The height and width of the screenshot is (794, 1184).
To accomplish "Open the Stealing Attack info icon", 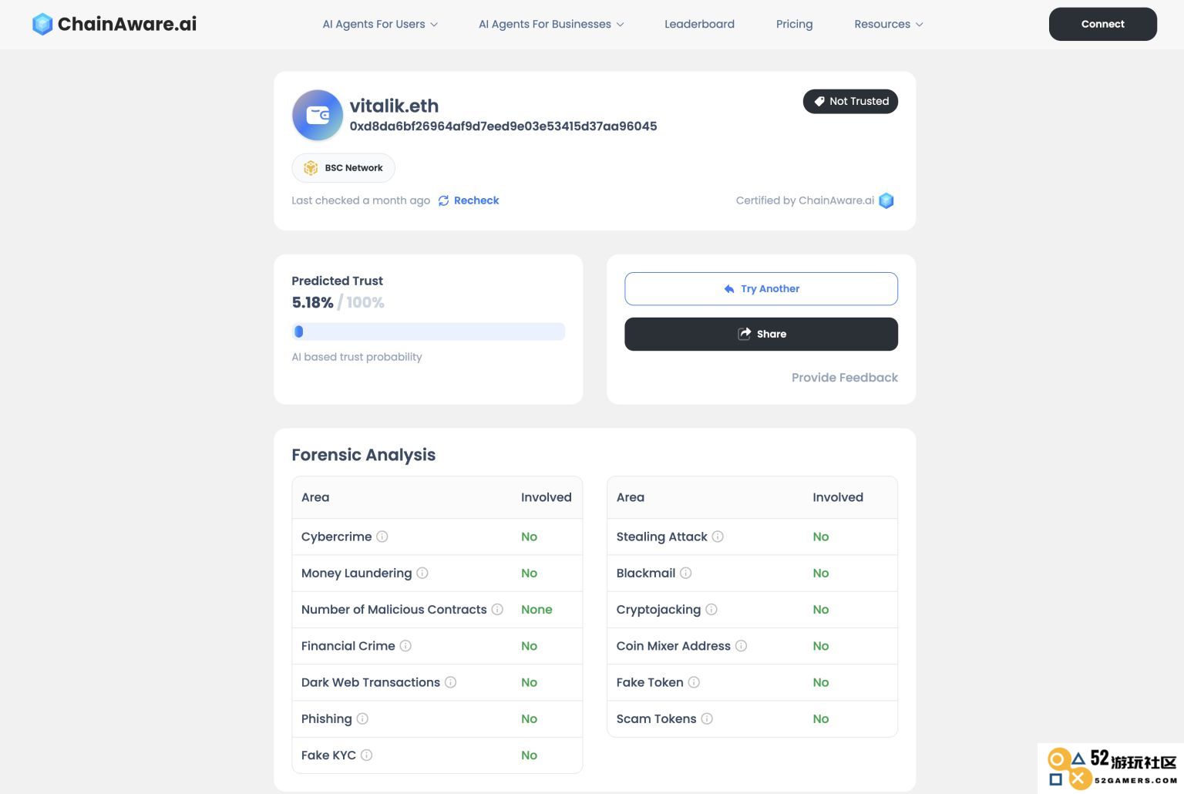I will 718,537.
